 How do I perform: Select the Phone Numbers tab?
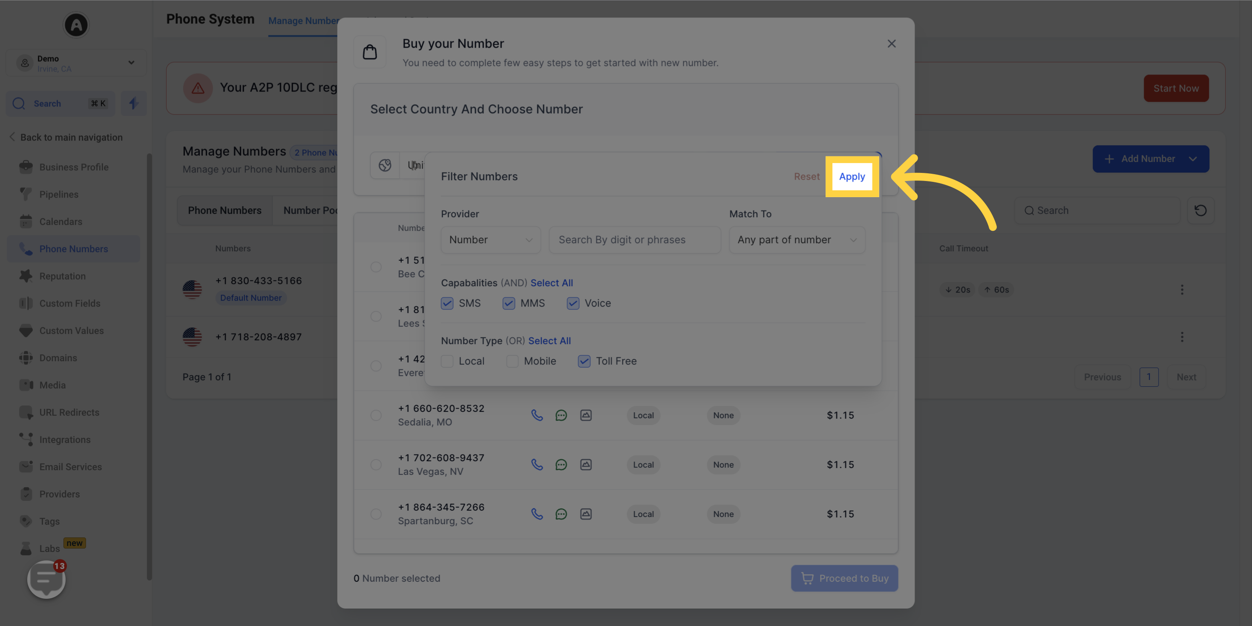[224, 210]
